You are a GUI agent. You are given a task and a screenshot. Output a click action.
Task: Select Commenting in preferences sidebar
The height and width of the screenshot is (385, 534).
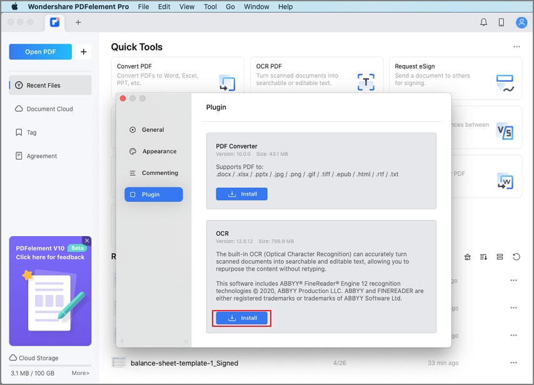(154, 173)
